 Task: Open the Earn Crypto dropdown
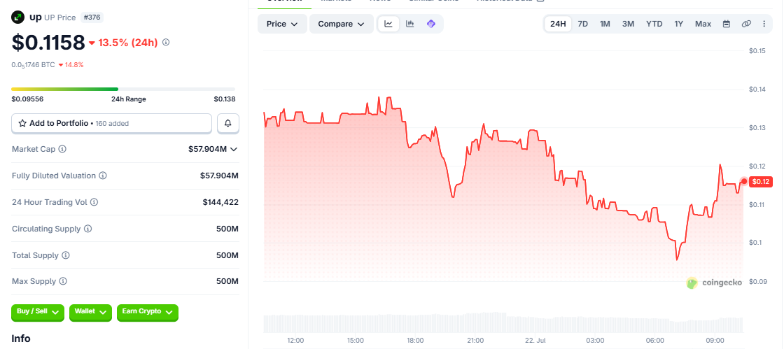point(148,312)
